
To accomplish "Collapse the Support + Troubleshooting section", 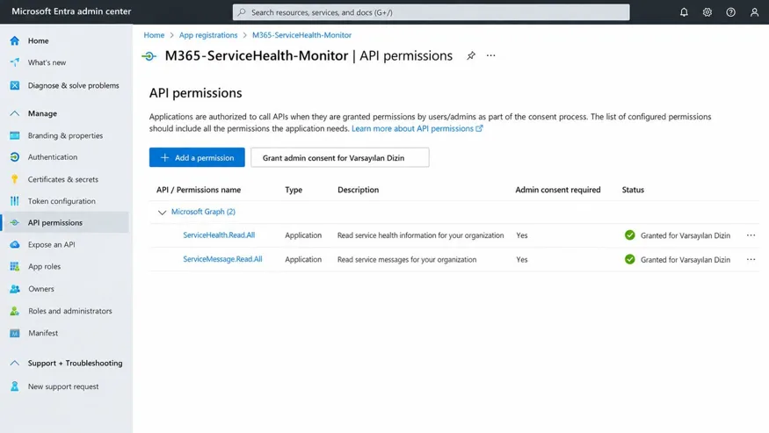I will pos(15,363).
